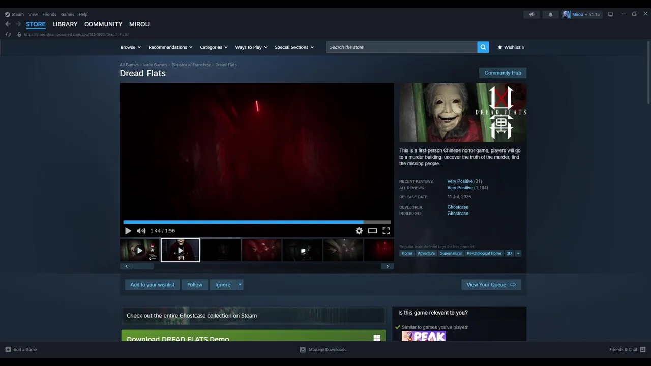Open all reviews Very Positive link
This screenshot has height=366, width=651.
460,188
